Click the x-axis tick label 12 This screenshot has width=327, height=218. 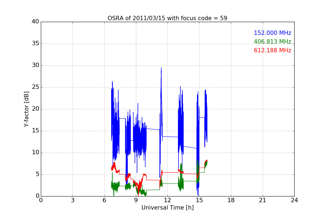coord(168,200)
